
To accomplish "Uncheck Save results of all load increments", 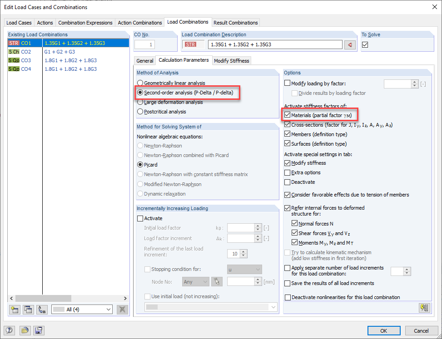I will click(287, 283).
